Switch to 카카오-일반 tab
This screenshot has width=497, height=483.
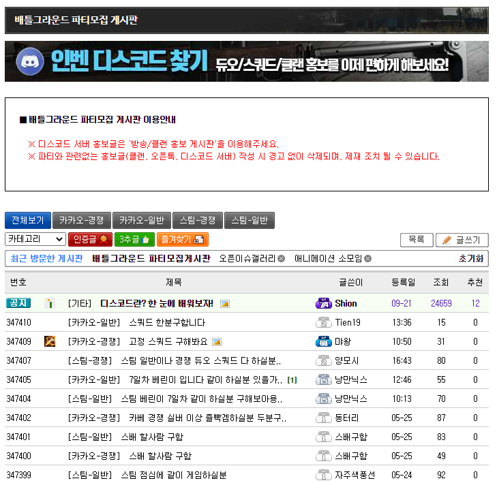142,221
